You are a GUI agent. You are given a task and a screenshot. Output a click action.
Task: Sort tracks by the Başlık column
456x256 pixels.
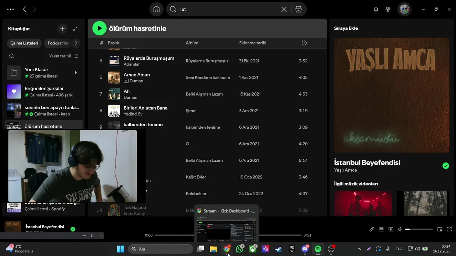coord(114,43)
